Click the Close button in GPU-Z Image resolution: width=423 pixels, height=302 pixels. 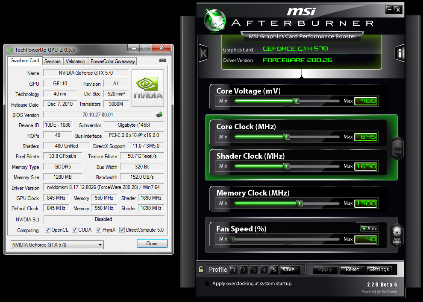coord(152,243)
